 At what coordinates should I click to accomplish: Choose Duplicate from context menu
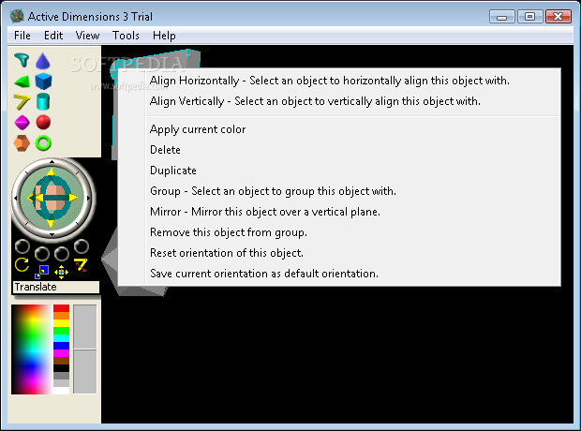(339, 171)
